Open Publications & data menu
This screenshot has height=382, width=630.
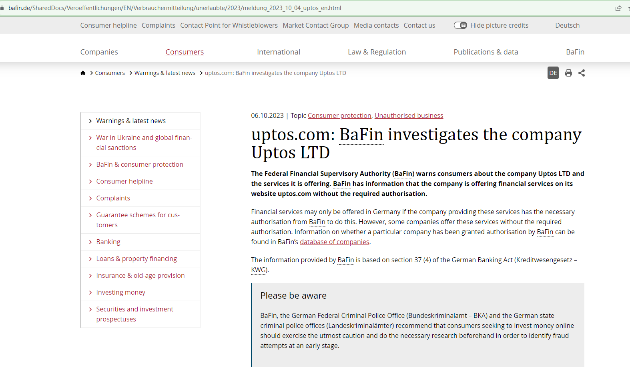click(x=486, y=52)
